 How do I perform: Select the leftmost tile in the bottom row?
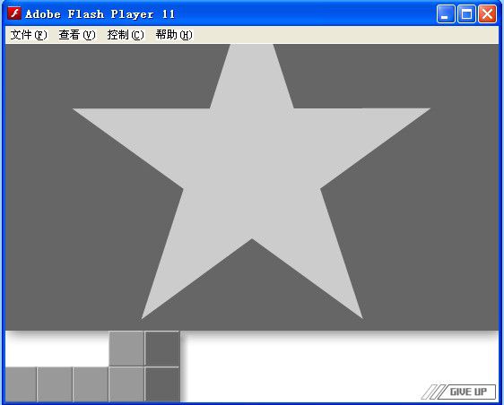[21, 384]
